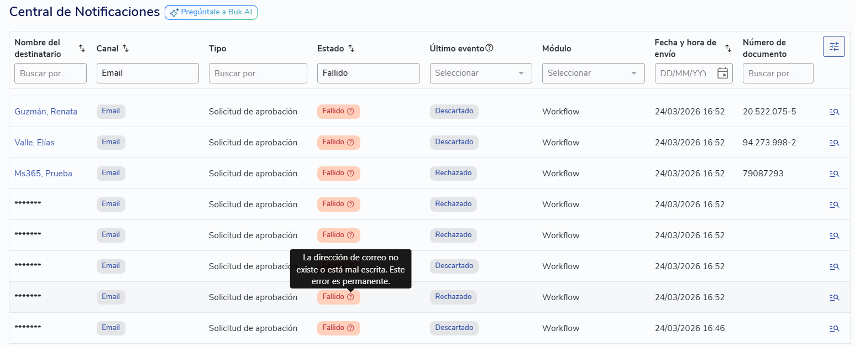Open Ms365, Prueba recipient link
Image resolution: width=855 pixels, height=346 pixels.
point(43,174)
